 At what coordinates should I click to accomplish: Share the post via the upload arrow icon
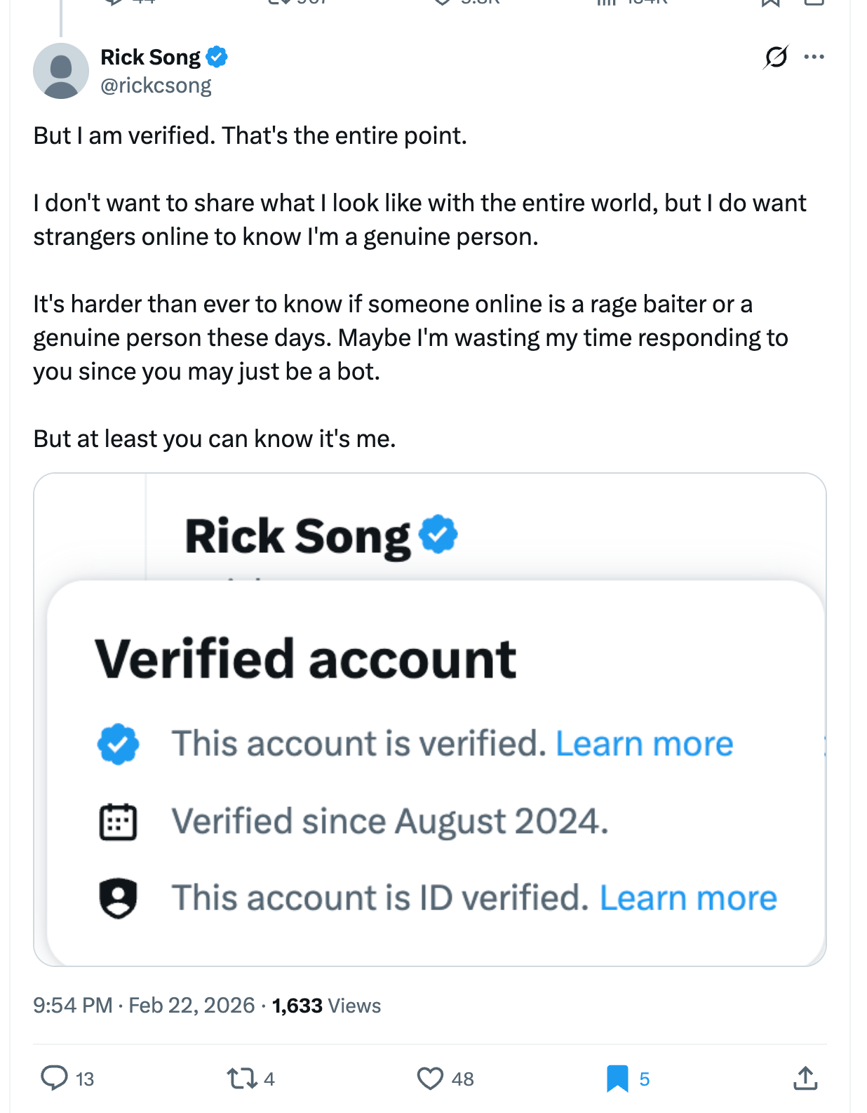[805, 1078]
